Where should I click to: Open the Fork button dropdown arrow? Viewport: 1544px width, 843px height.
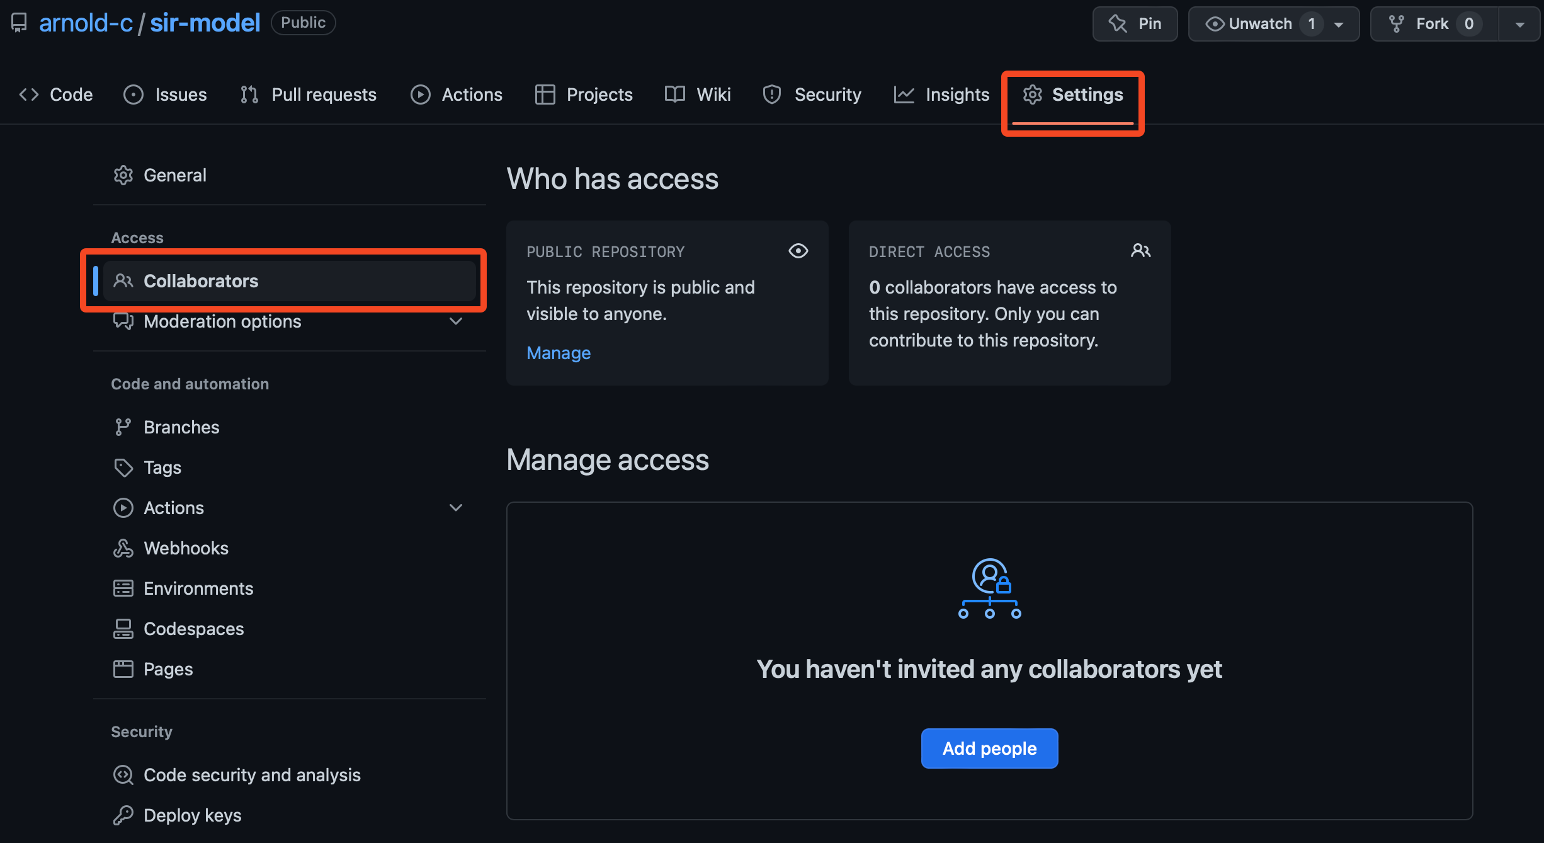tap(1519, 24)
